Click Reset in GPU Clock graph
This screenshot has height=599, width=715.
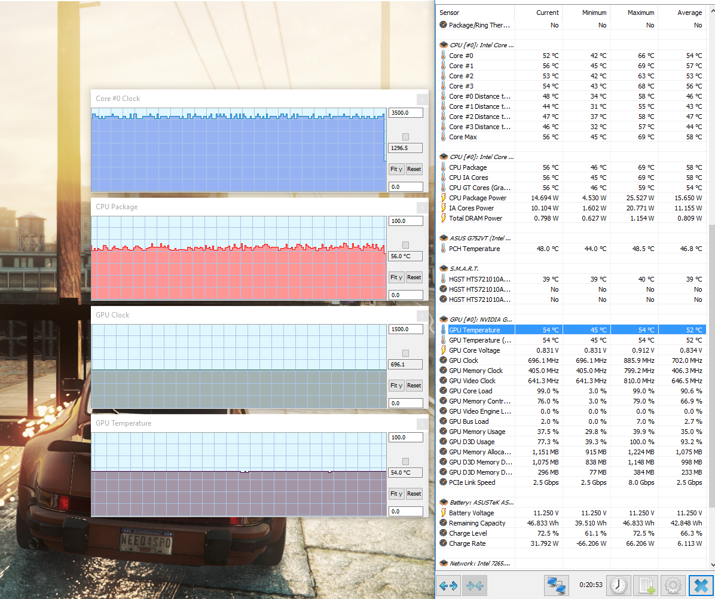point(414,385)
